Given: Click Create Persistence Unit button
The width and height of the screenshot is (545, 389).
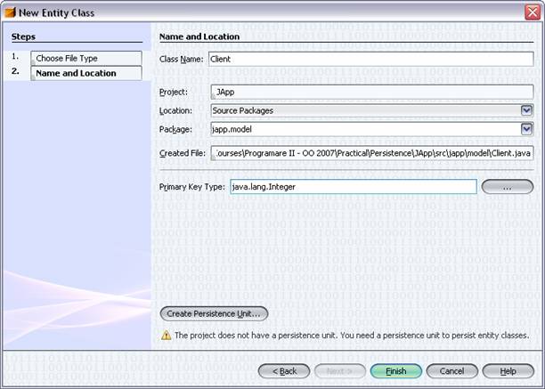Looking at the screenshot, I should pyautogui.click(x=214, y=313).
